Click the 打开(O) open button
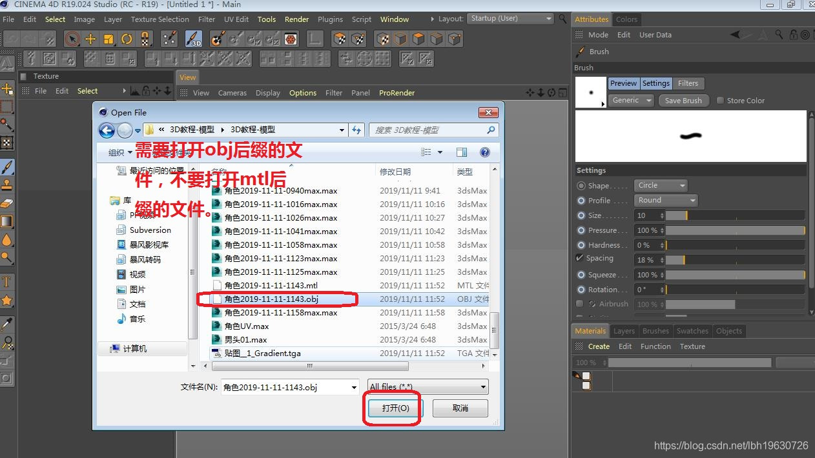 tap(395, 408)
